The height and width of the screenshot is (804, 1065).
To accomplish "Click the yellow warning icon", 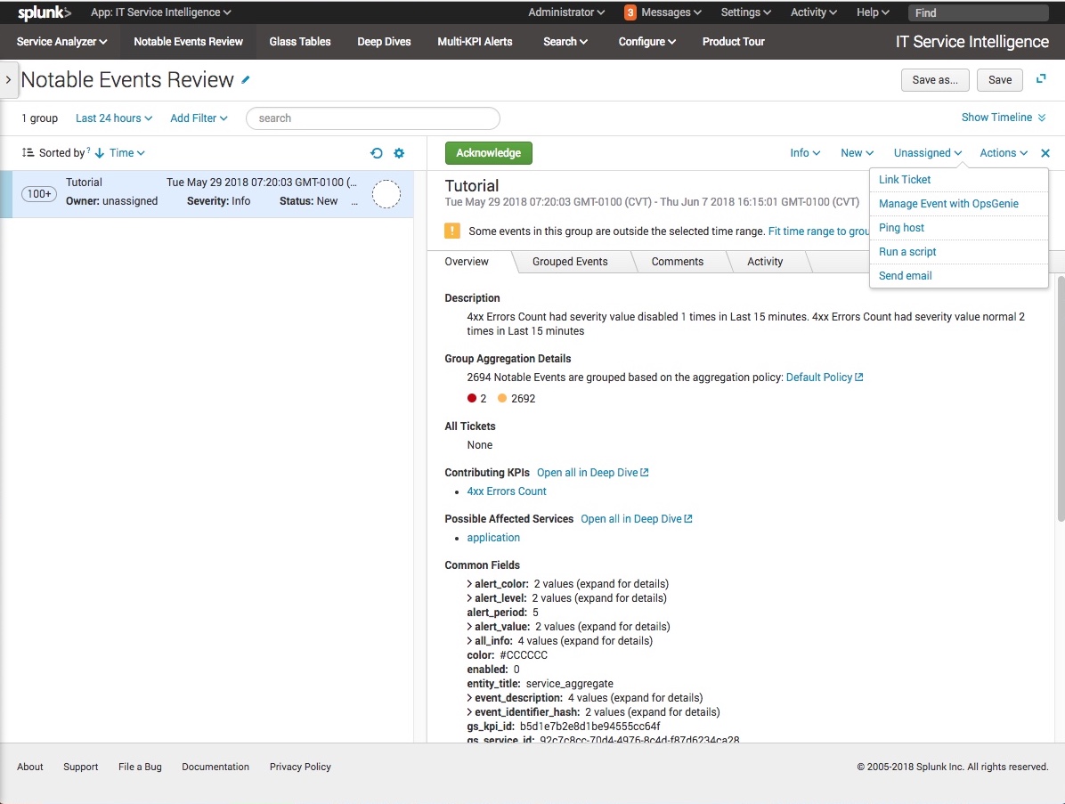I will 451,231.
